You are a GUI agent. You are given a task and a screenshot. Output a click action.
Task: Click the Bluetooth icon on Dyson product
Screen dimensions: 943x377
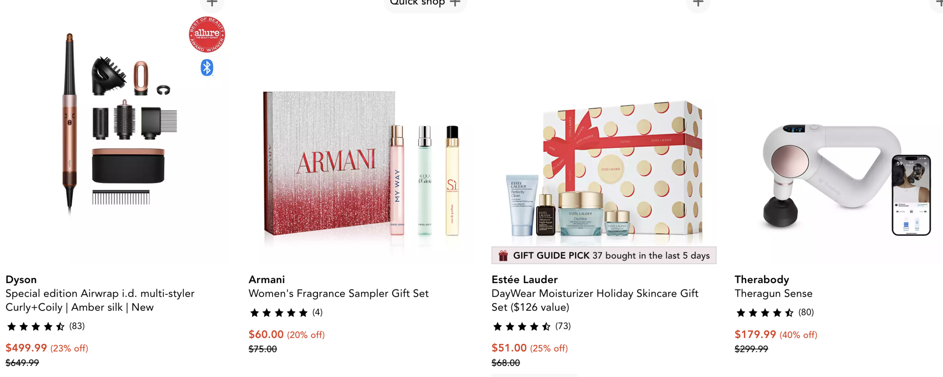207,68
